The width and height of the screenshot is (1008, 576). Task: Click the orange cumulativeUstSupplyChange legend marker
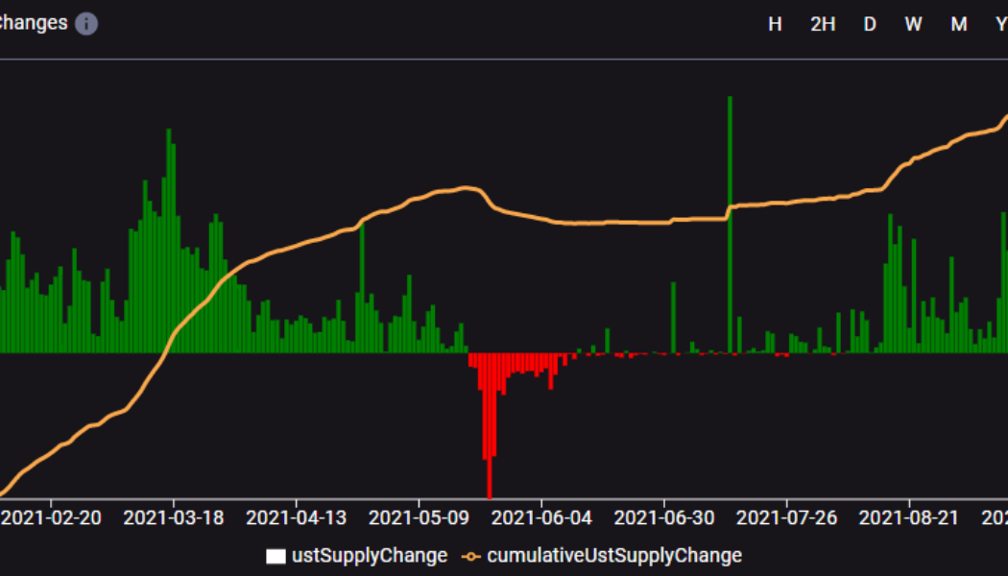coord(471,556)
